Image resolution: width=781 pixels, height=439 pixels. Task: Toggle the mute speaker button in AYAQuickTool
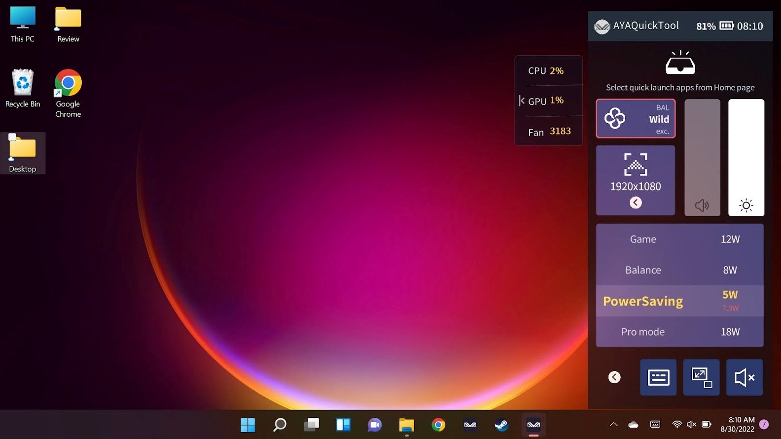(x=744, y=377)
